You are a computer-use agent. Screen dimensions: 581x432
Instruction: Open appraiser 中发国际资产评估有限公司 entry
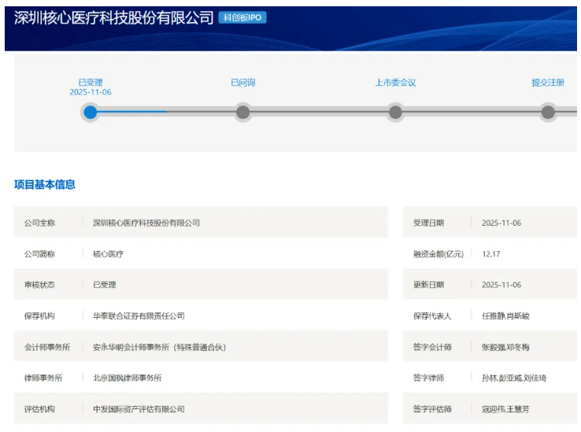(x=139, y=409)
